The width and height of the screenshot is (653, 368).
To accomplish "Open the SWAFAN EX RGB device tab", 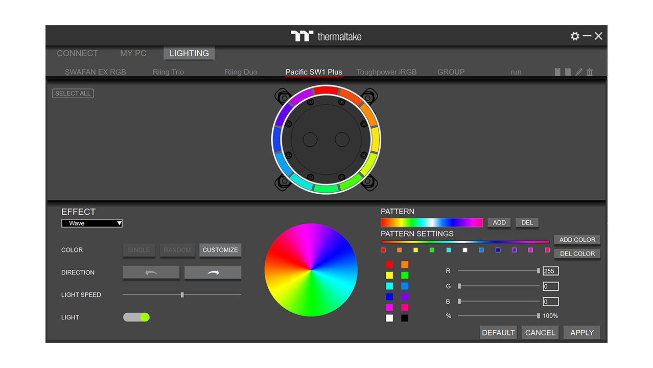I will click(x=96, y=72).
